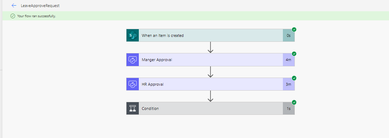
Task: Click the 0s duration on trigger step
Action: point(288,35)
